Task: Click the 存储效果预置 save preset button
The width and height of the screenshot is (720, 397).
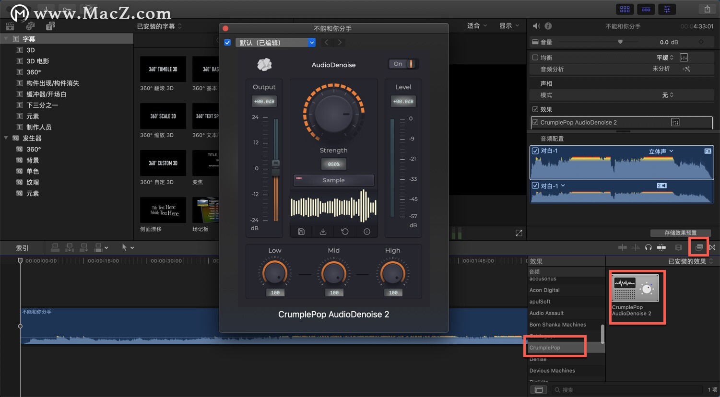Action: (x=680, y=233)
